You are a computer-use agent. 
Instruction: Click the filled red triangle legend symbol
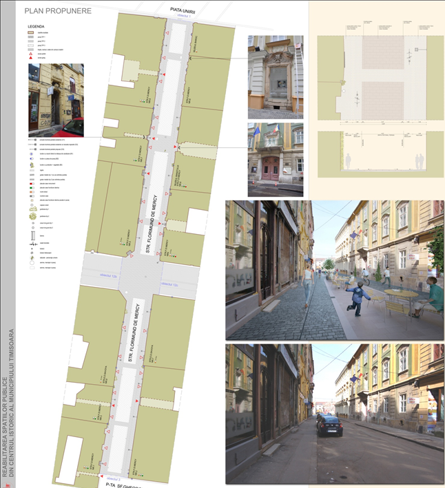coord(31,59)
